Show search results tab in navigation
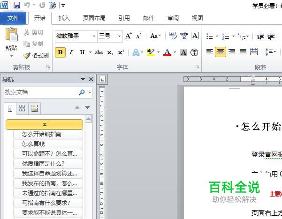The width and height of the screenshot is (282, 219). [34, 108]
